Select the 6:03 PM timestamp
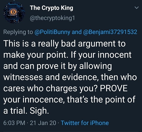 click(x=14, y=123)
